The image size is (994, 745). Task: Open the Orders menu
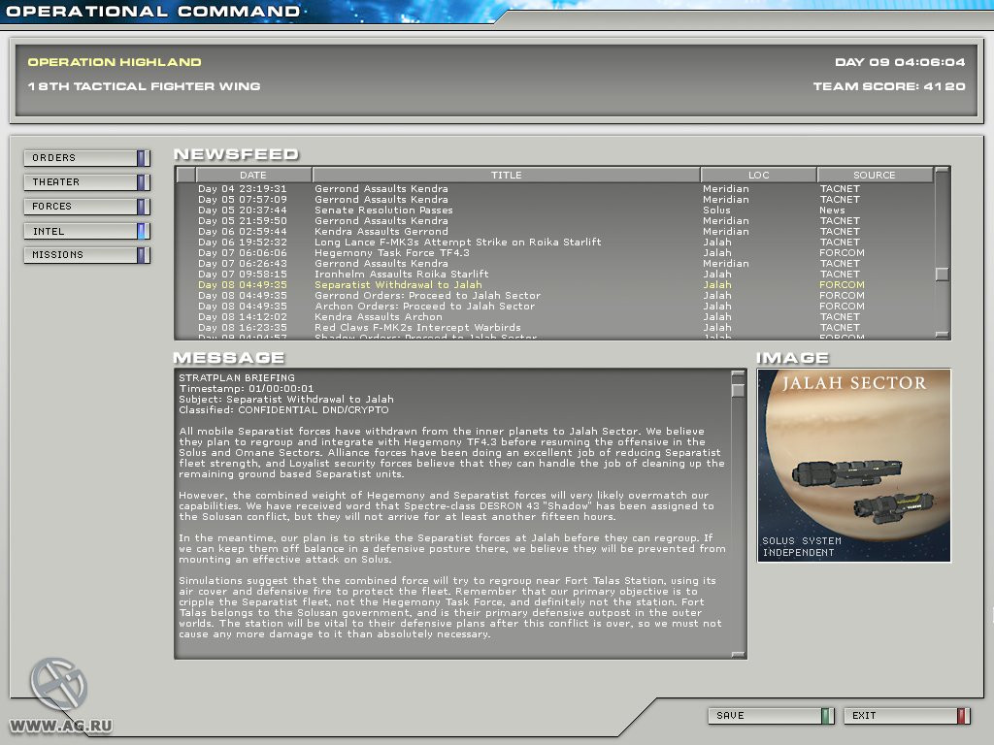pyautogui.click(x=86, y=158)
